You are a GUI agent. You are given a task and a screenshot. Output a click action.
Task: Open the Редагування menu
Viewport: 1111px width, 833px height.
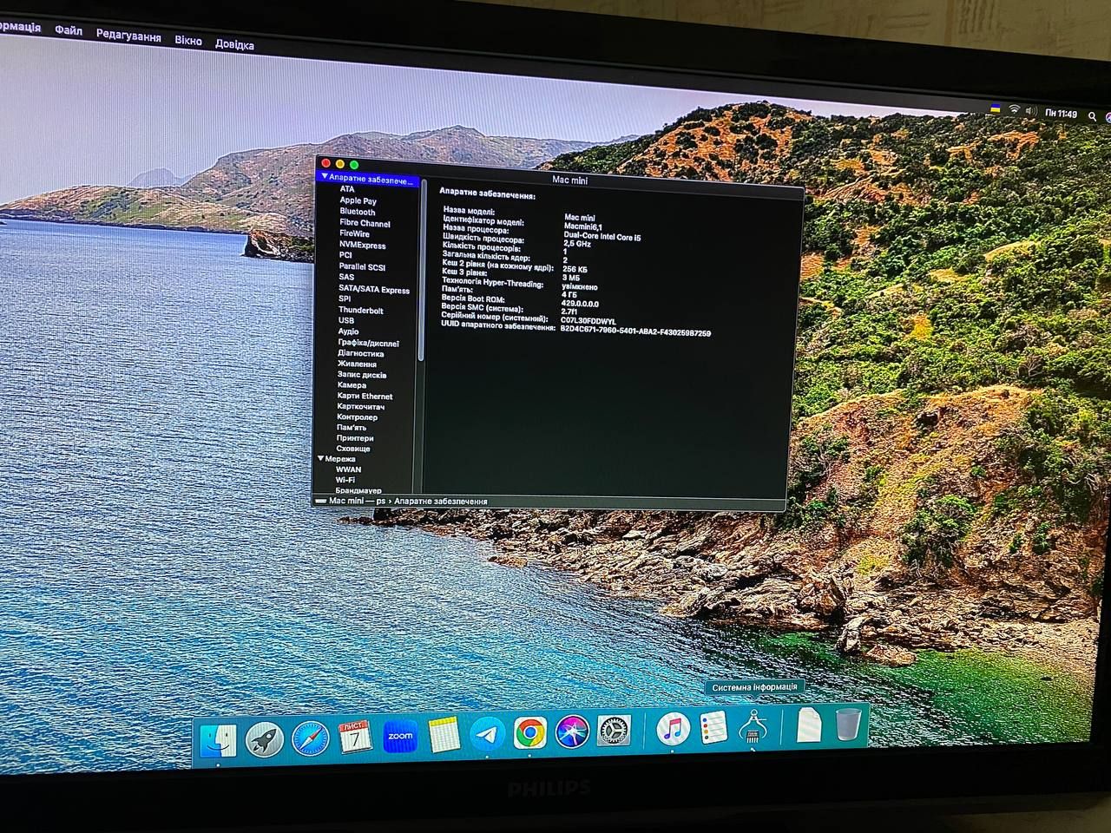pyautogui.click(x=128, y=36)
